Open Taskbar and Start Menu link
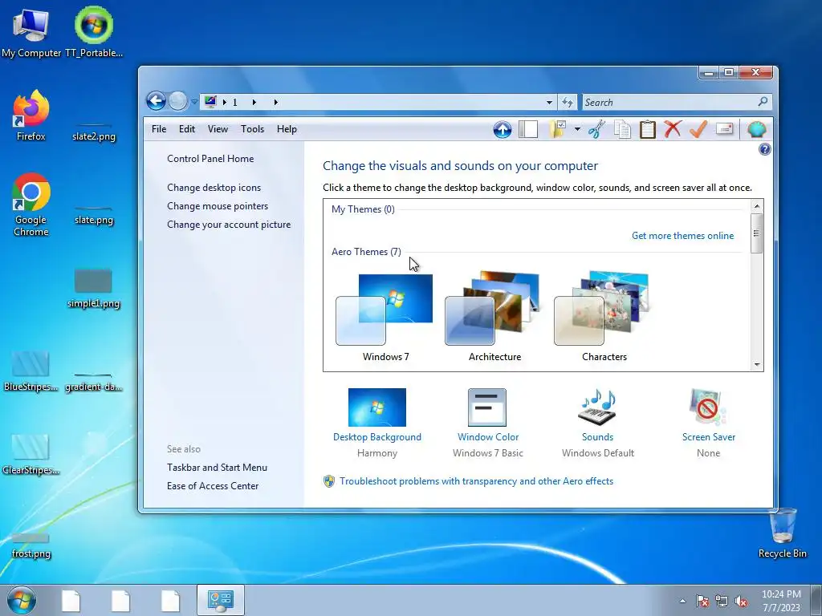822x616 pixels. pos(217,468)
